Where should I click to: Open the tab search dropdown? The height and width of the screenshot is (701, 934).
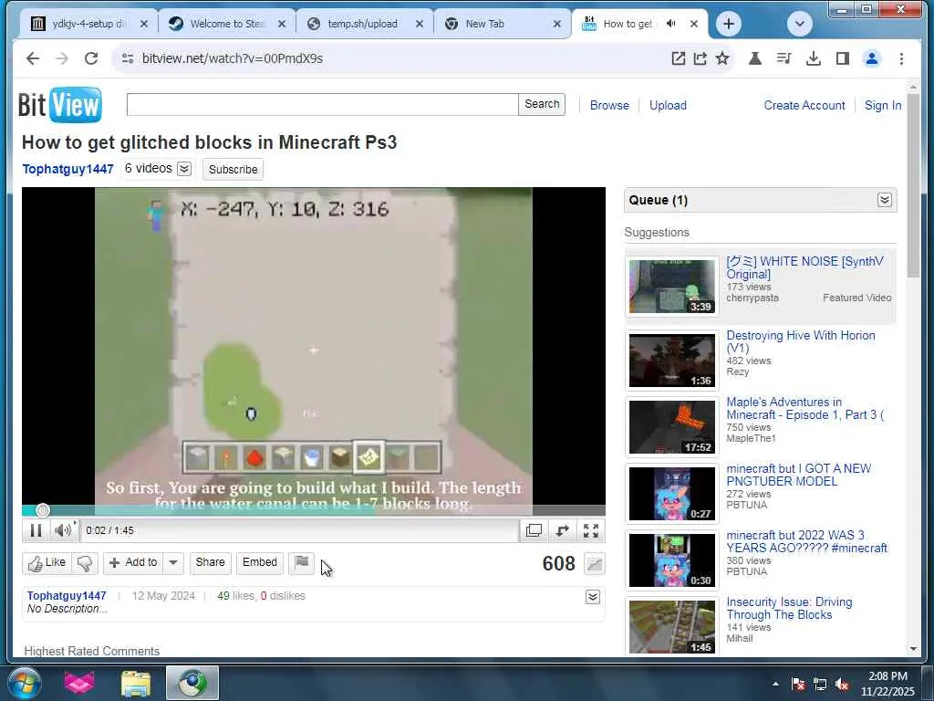pyautogui.click(x=799, y=24)
